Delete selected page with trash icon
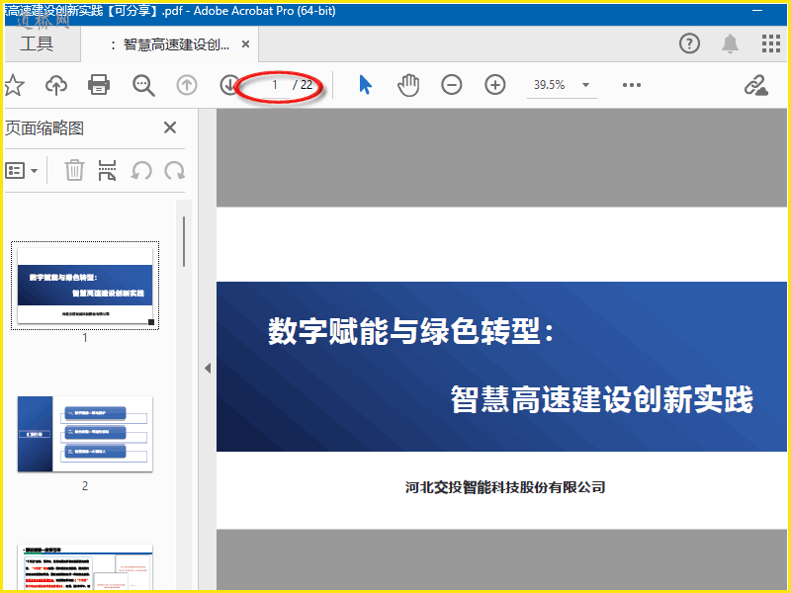Image resolution: width=791 pixels, height=593 pixels. tap(74, 170)
